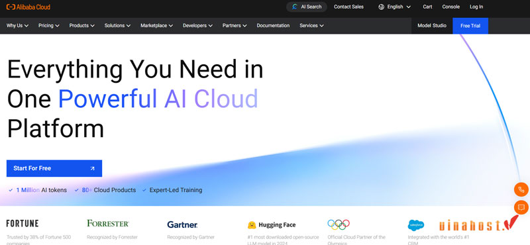
Task: Click the orange phone contact icon
Action: click(521, 189)
